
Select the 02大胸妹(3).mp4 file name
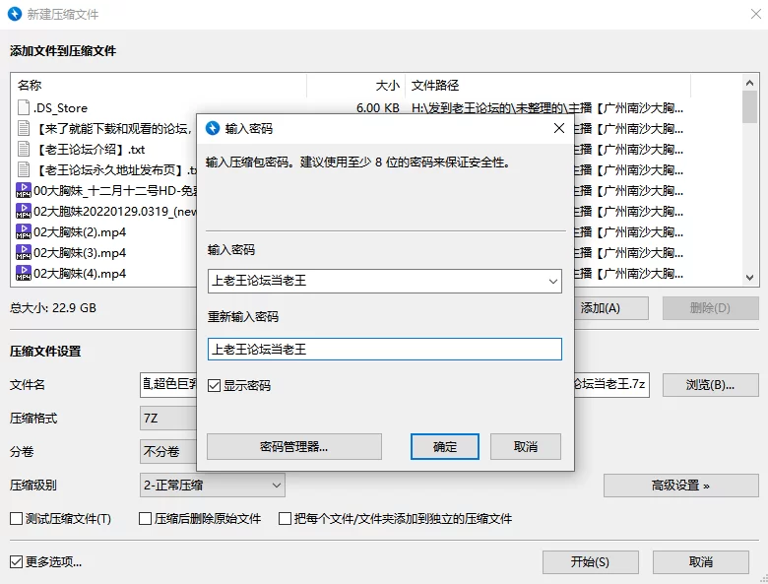(x=80, y=253)
